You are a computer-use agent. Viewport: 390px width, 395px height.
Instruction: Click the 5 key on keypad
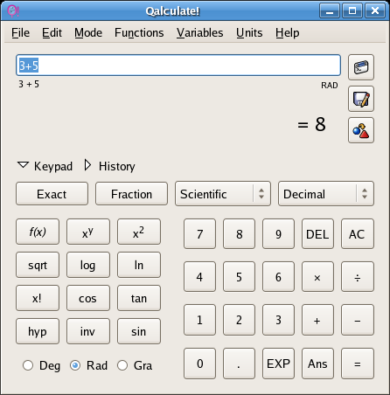coord(239,277)
